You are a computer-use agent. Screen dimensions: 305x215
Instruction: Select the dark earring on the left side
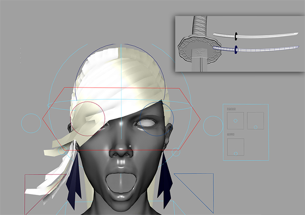click(73, 182)
